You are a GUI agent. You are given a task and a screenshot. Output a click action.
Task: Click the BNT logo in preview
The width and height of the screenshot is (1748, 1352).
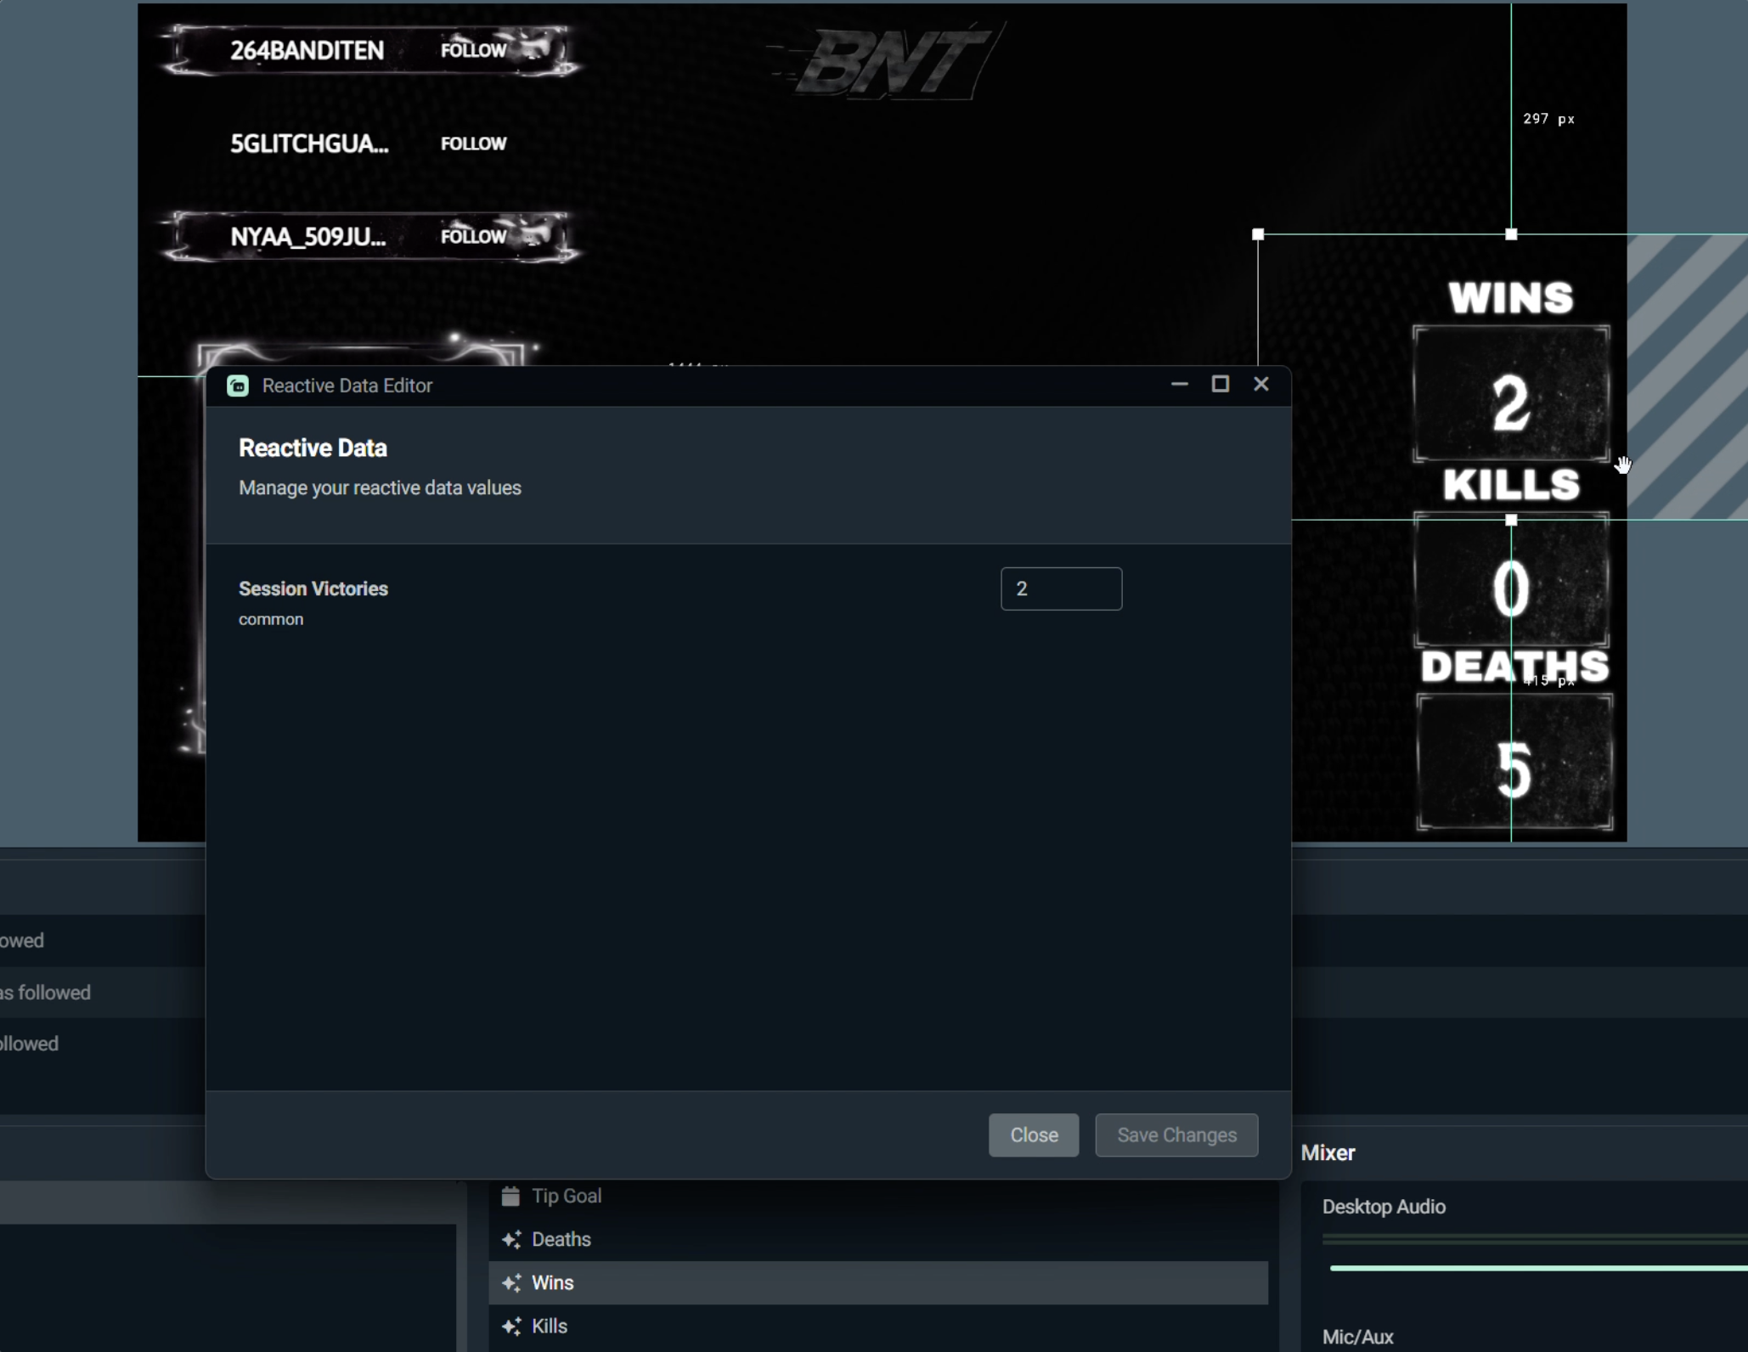(892, 61)
